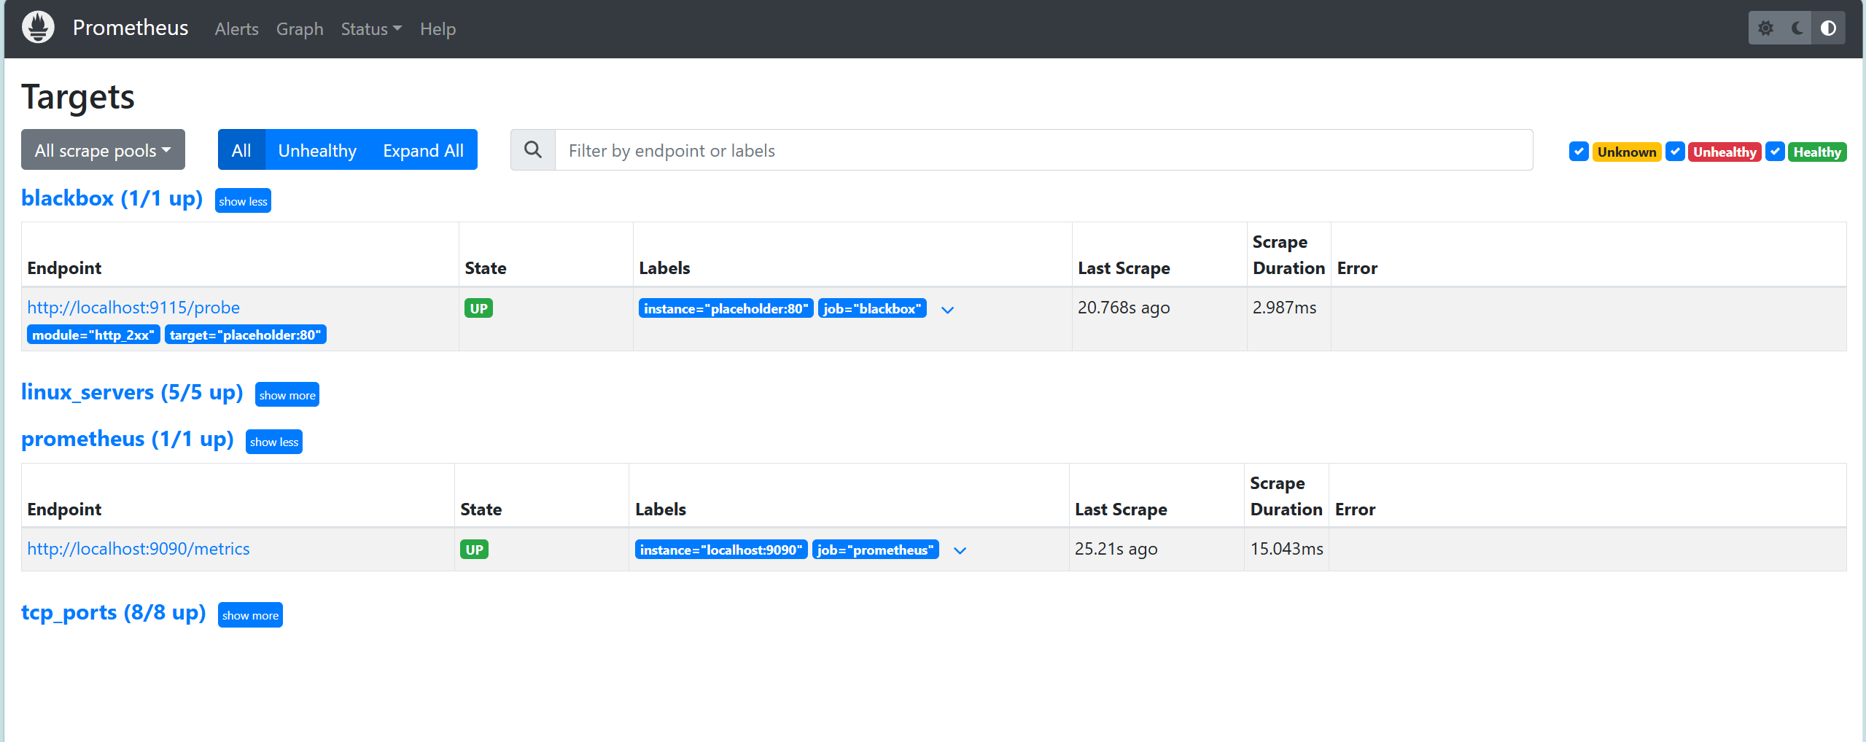Open the Status dropdown menu
1866x742 pixels.
point(371,29)
